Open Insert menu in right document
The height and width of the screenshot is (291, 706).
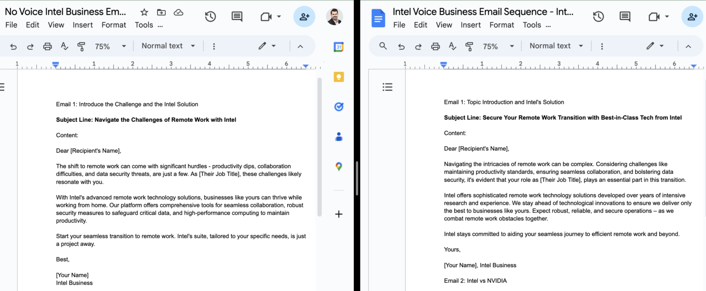pos(471,25)
